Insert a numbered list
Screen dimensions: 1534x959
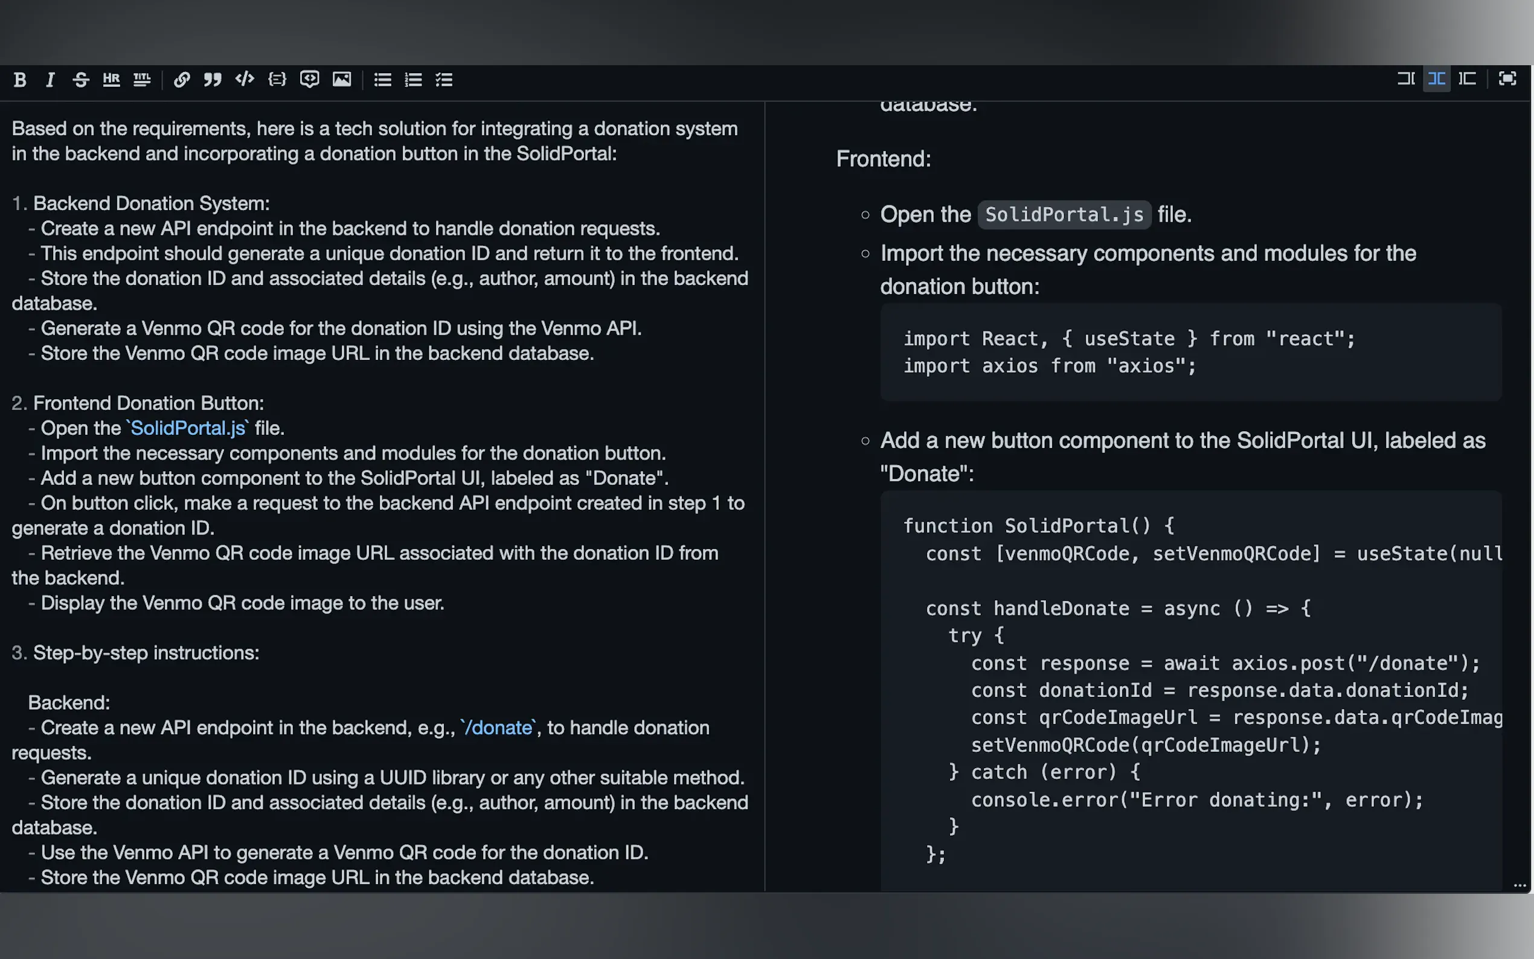click(x=414, y=80)
